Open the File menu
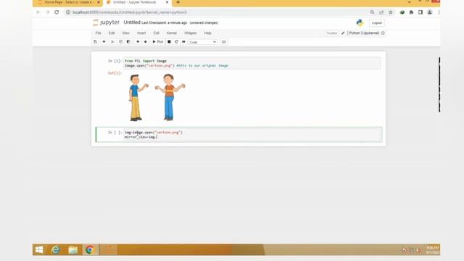The image size is (464, 261). coord(99,33)
